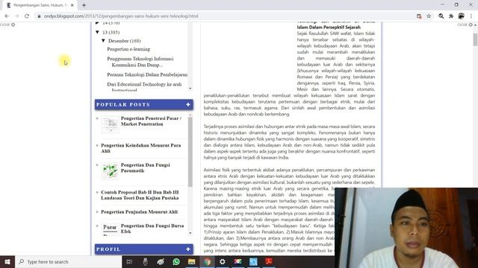Go forward in browser history
The image size is (478, 268).
pos(16,16)
